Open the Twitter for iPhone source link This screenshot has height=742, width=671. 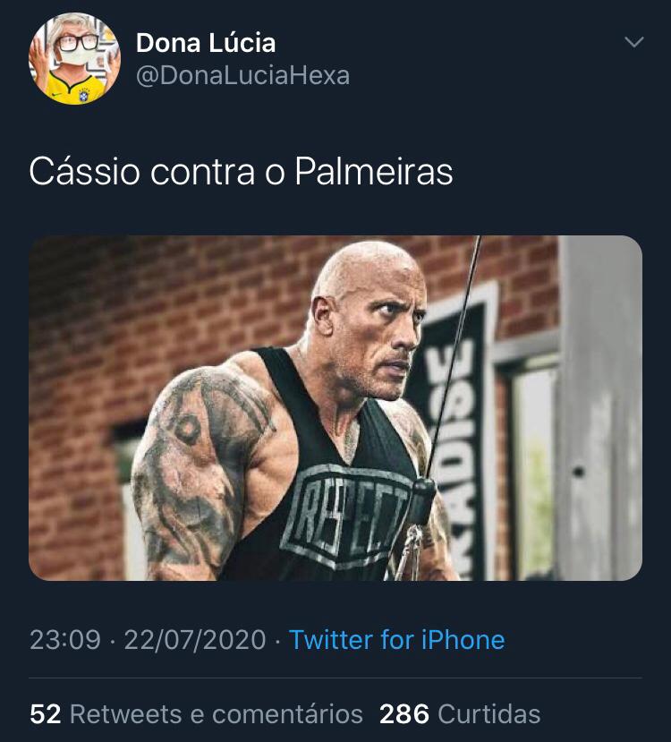coord(396,640)
